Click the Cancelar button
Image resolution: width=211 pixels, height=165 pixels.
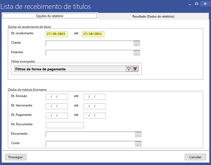(195, 157)
